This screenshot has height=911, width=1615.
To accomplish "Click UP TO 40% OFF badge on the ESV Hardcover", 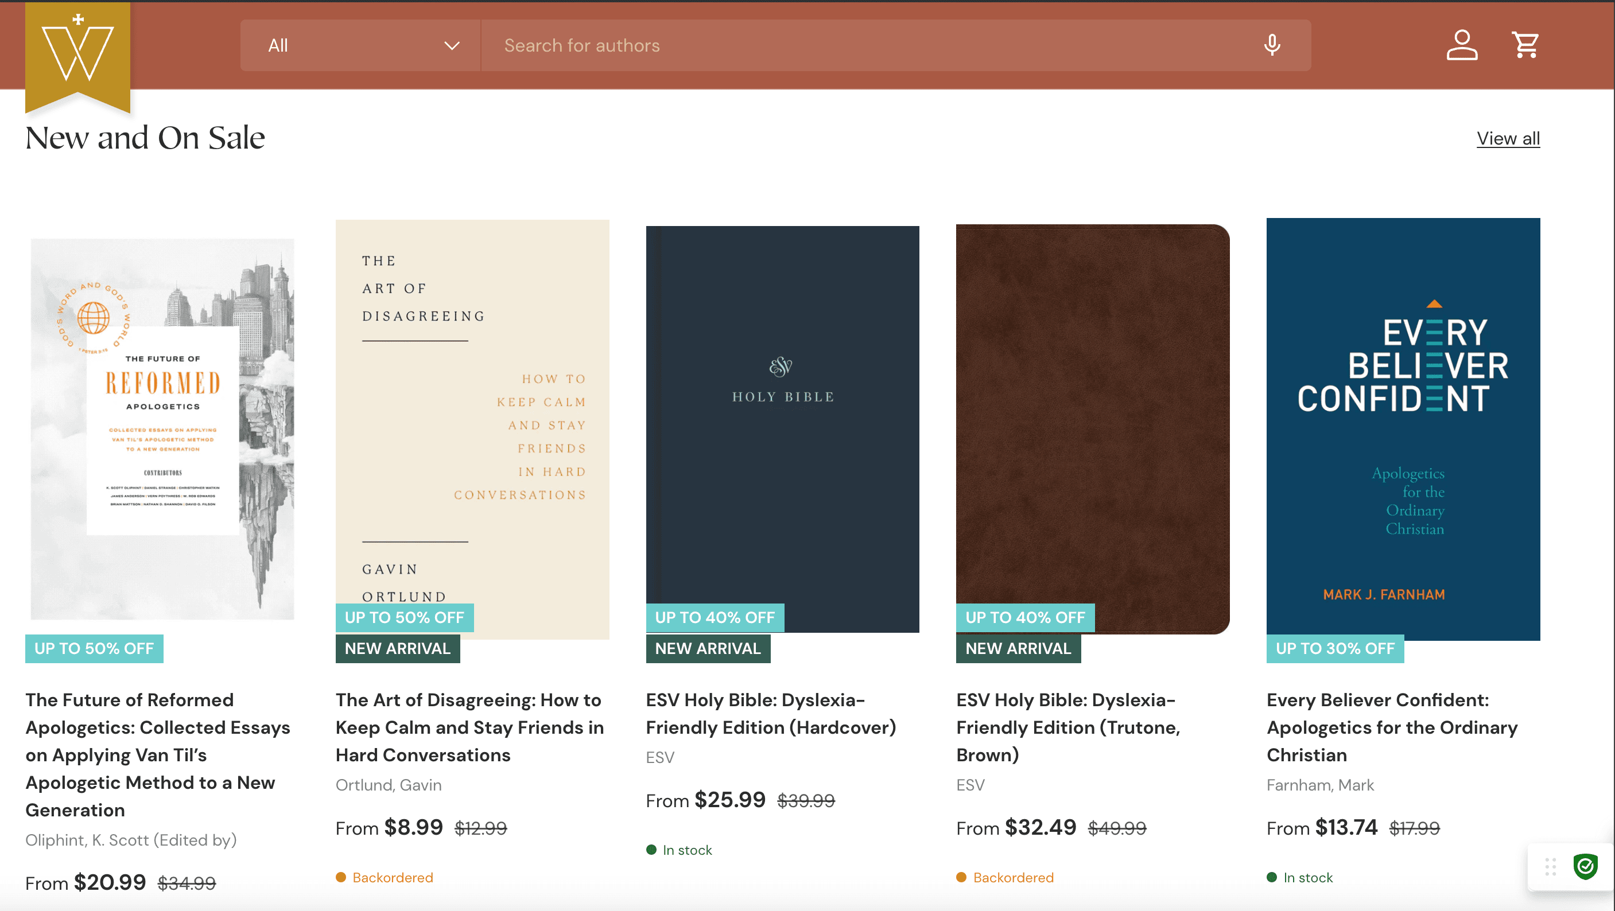I will click(x=715, y=618).
